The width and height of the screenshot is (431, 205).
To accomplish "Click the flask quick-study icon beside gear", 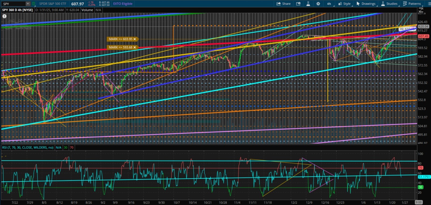I will [308, 4].
